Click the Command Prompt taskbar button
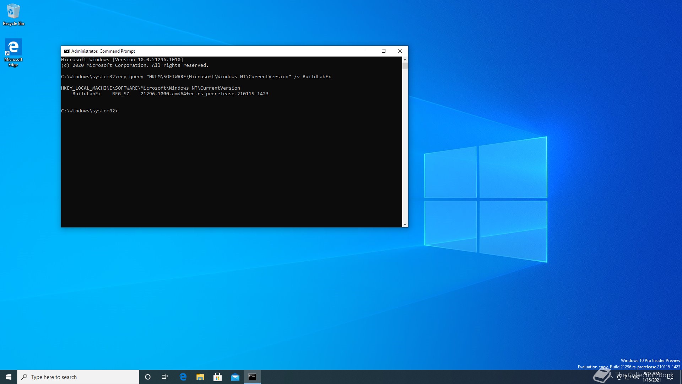Image resolution: width=682 pixels, height=384 pixels. click(252, 377)
